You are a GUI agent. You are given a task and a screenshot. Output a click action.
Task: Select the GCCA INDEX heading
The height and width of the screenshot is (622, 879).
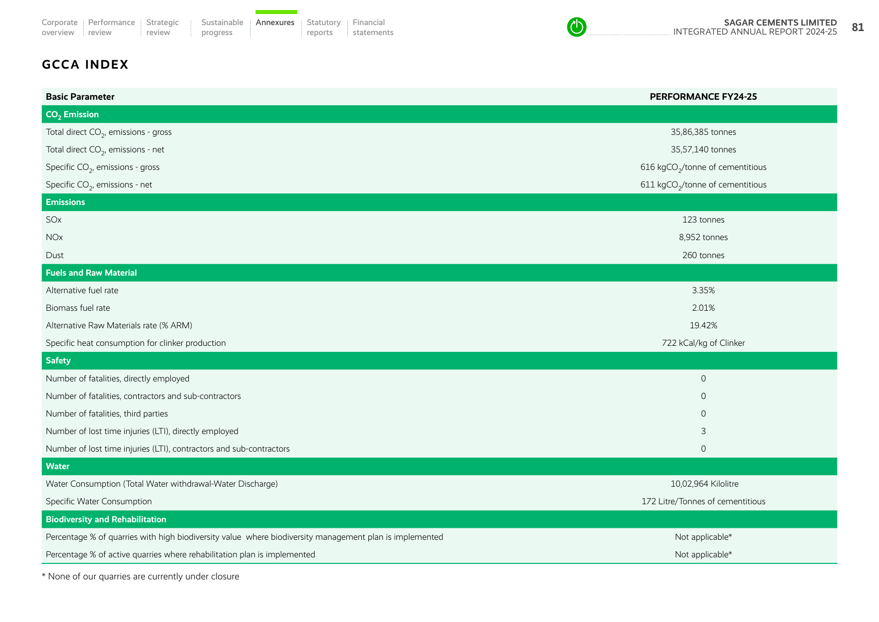[85, 65]
